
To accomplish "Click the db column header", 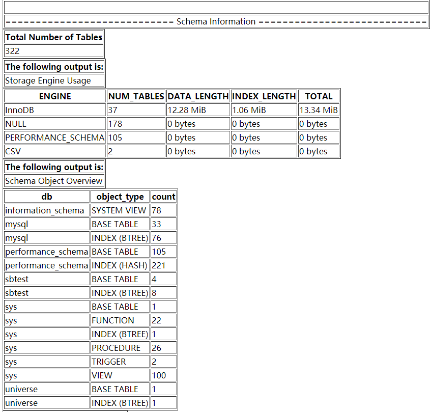I will [x=47, y=197].
